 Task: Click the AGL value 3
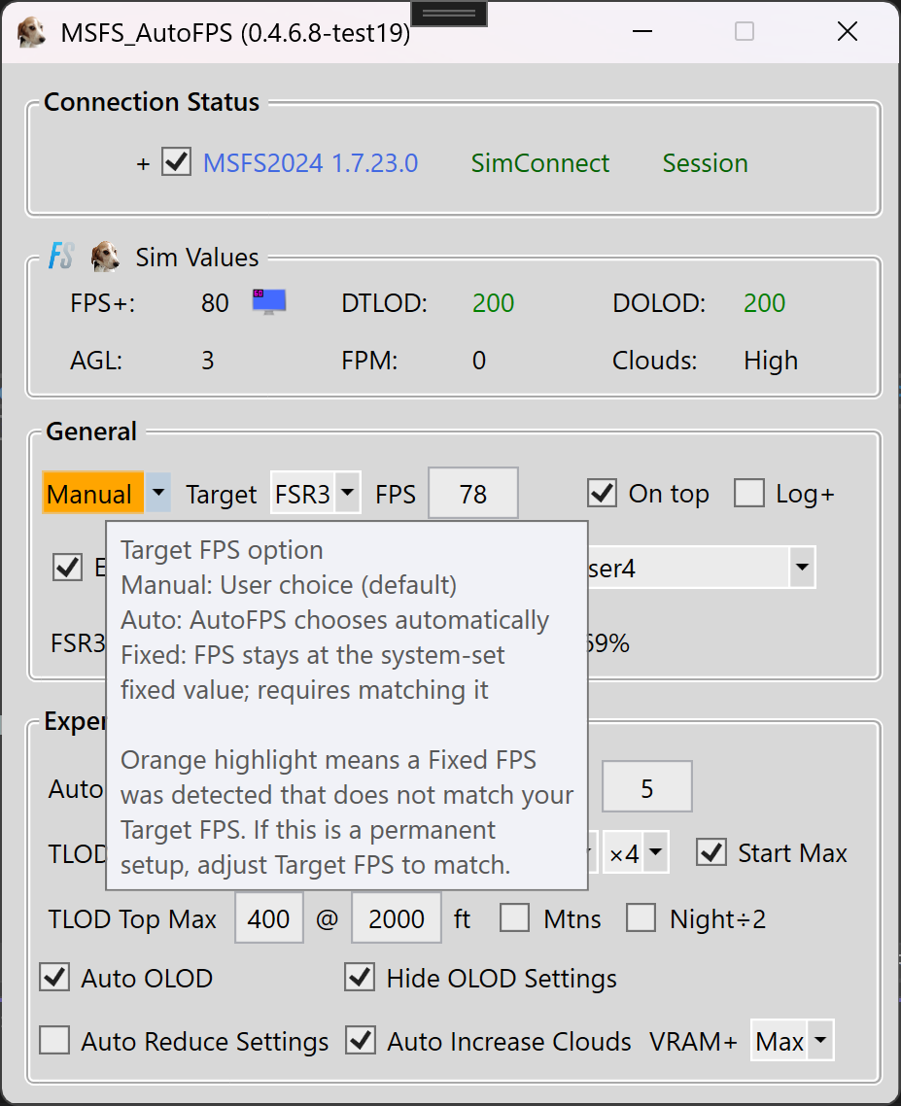(x=207, y=361)
